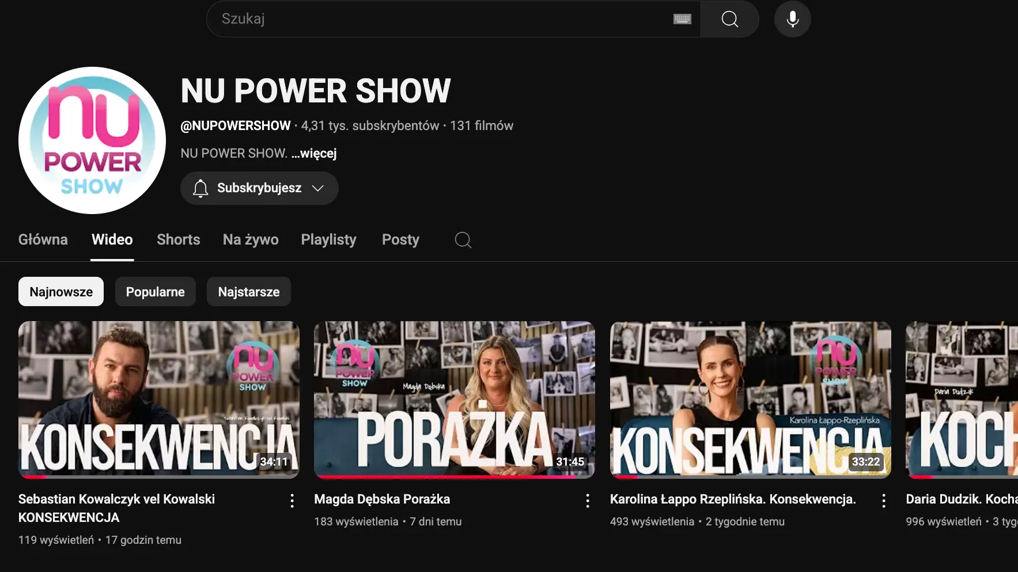Click 493 wyświetlenia view count
Screen dimensions: 1018x572
pyautogui.click(x=652, y=522)
